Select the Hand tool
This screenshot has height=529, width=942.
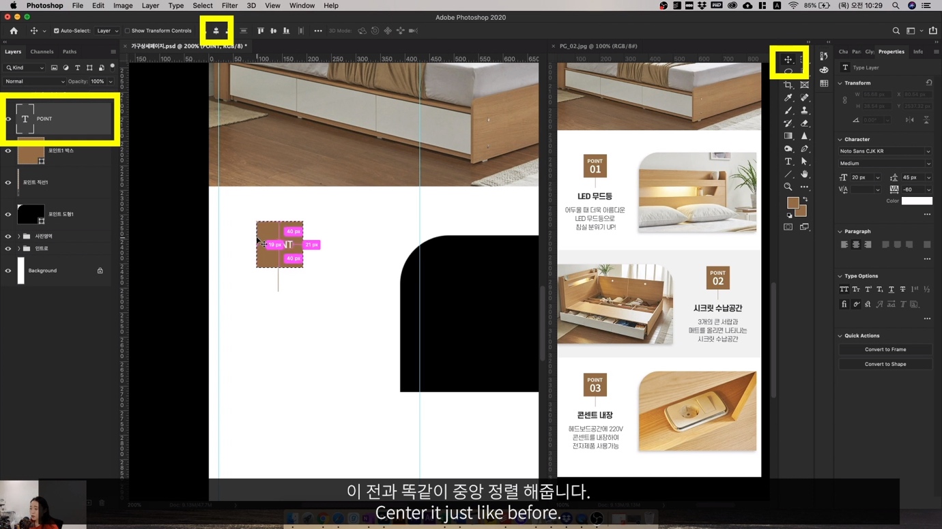click(x=804, y=175)
